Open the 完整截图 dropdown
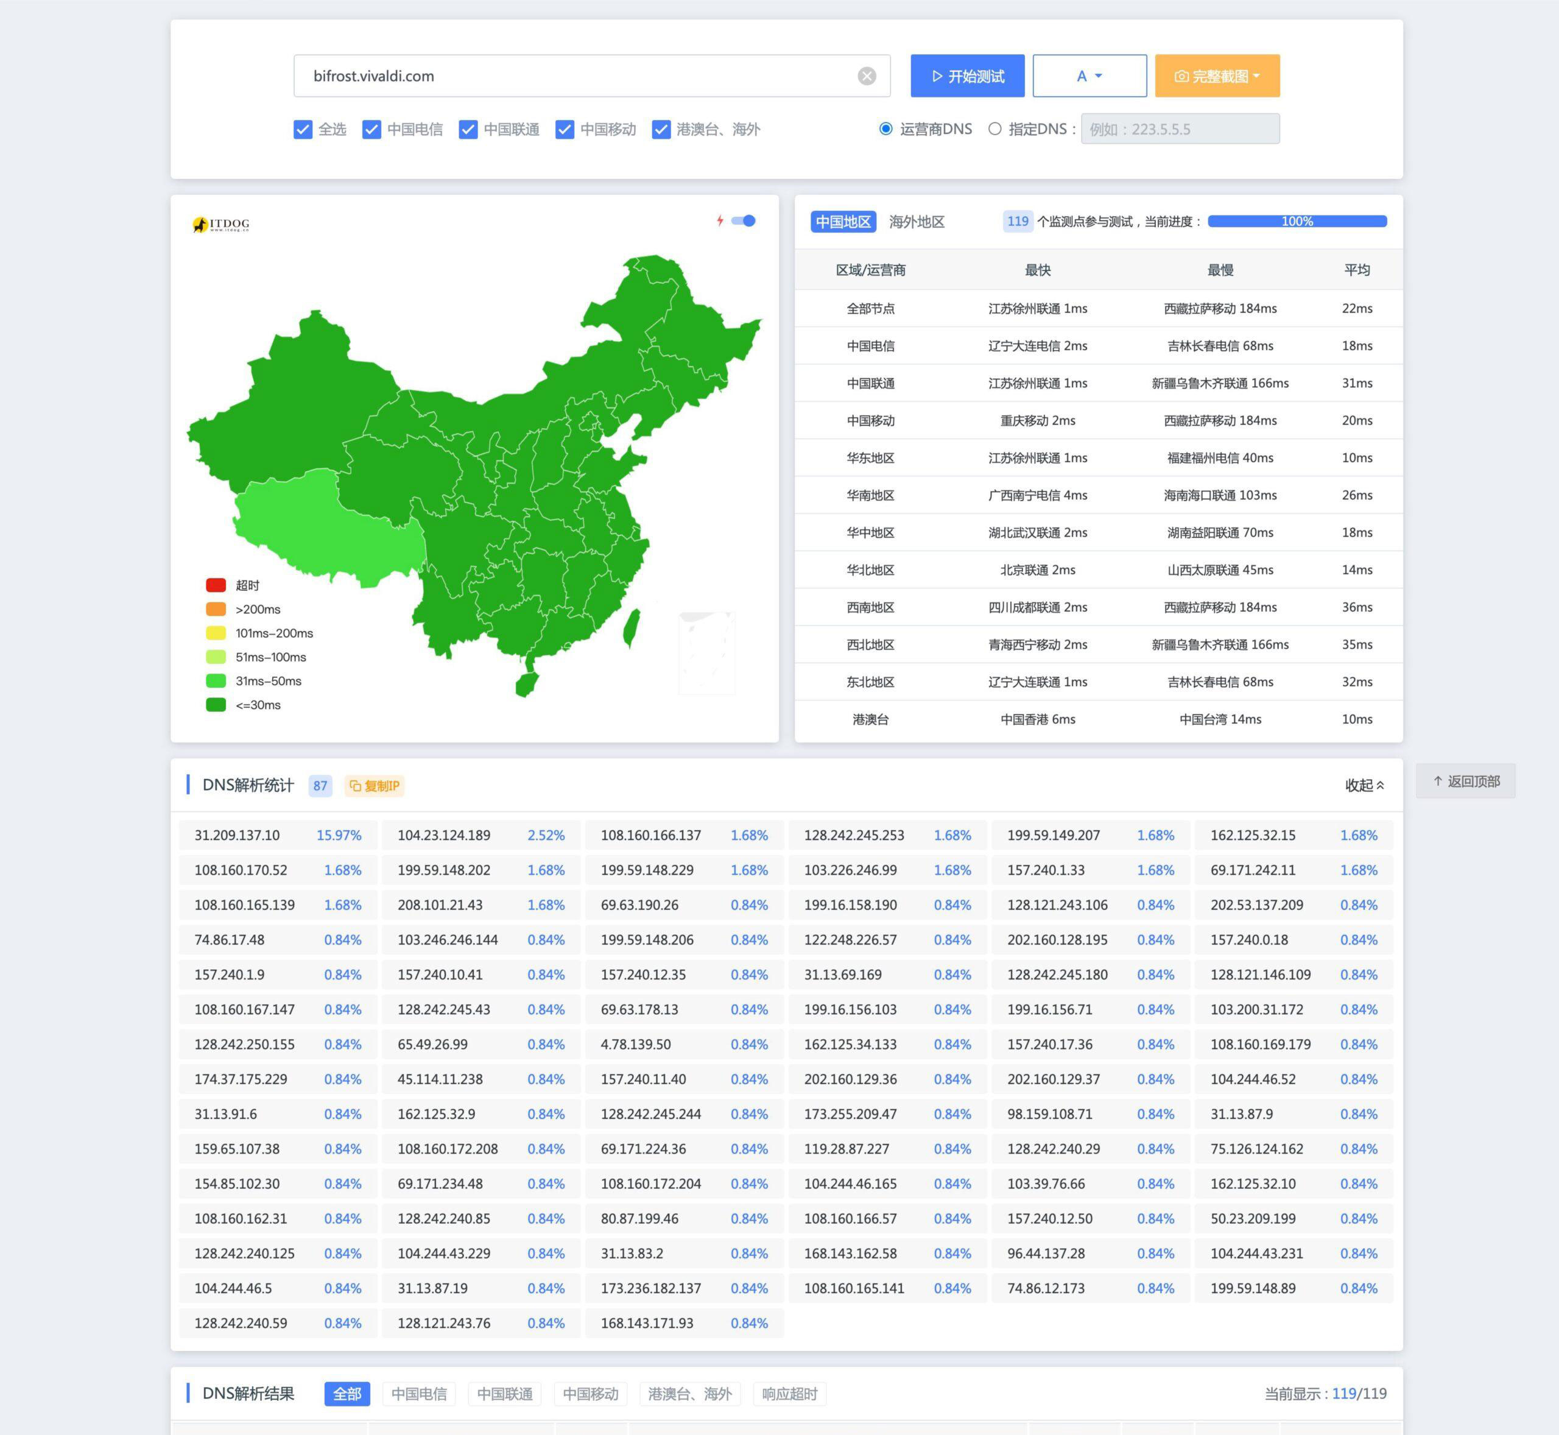1559x1435 pixels. 1217,76
